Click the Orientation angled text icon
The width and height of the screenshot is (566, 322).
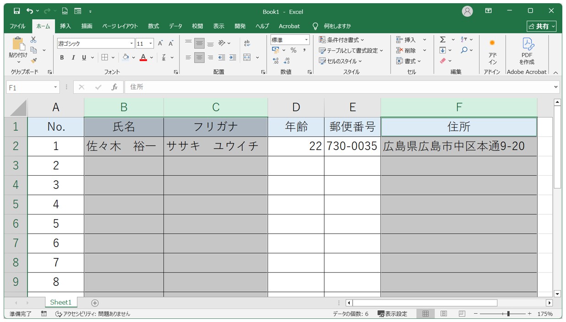[x=222, y=43]
